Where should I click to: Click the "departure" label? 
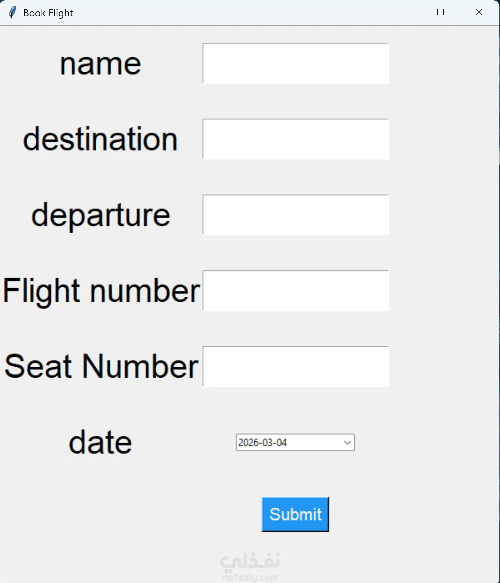pyautogui.click(x=100, y=215)
